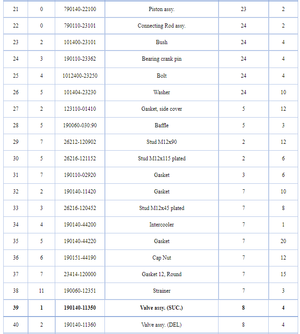Image resolution: width=300 pixels, height=334 pixels.
Task: Click part number 790110-23101
Action: [x=80, y=26]
